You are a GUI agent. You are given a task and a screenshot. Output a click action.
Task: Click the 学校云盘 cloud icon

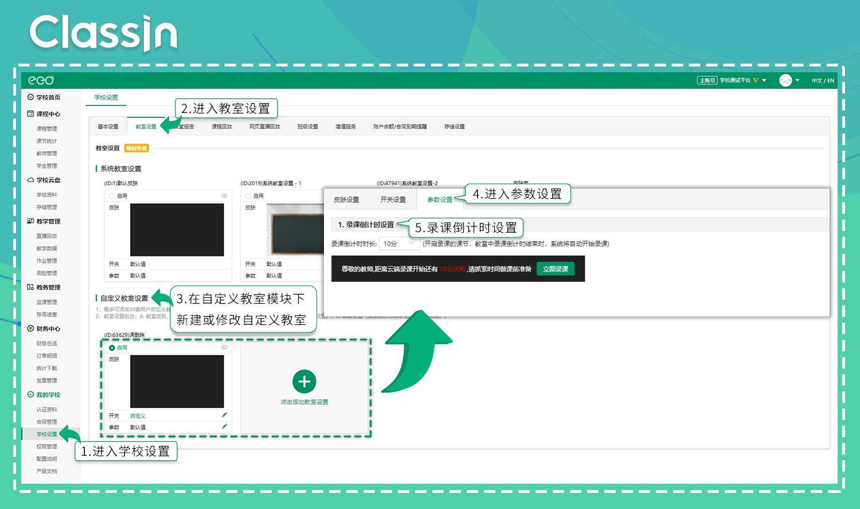click(x=30, y=180)
